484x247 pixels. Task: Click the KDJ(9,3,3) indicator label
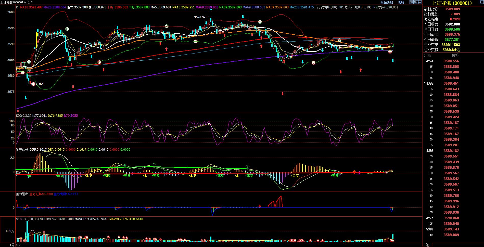pyautogui.click(x=24, y=116)
